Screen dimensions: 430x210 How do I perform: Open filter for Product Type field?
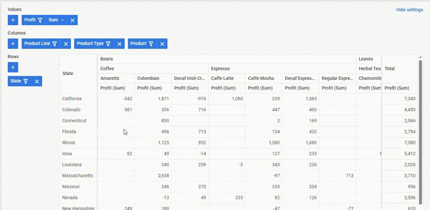tap(108, 44)
